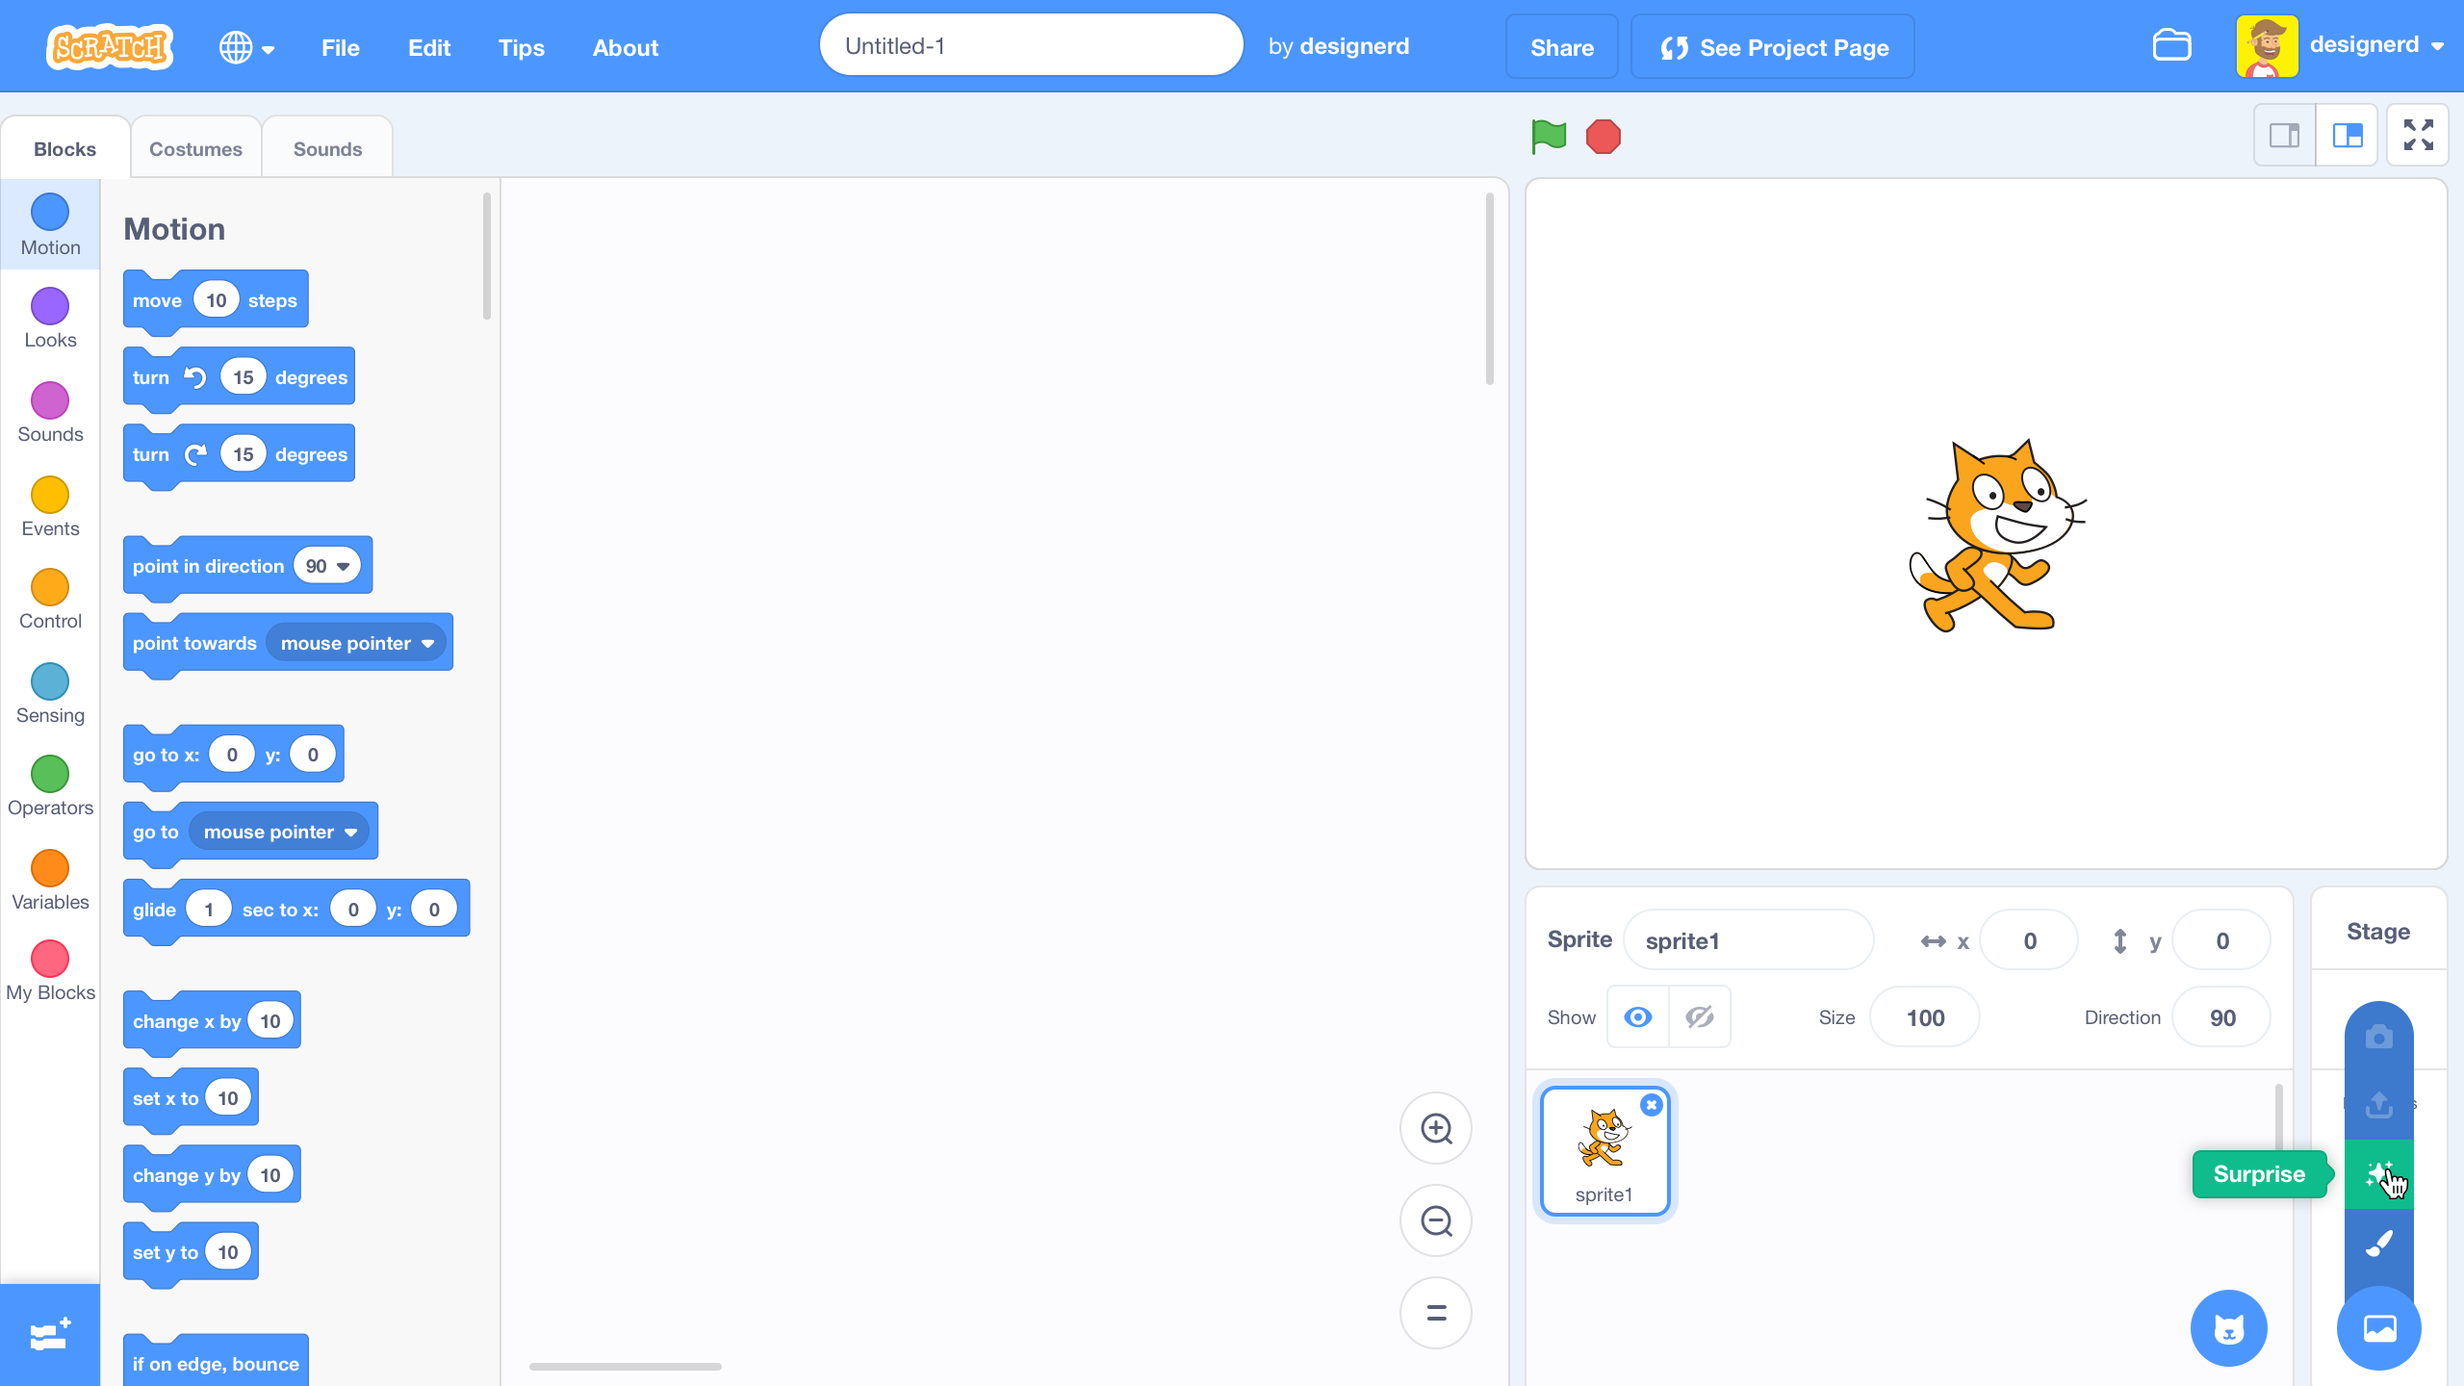The height and width of the screenshot is (1386, 2464).
Task: Click the sprite y position field
Action: (x=2222, y=940)
